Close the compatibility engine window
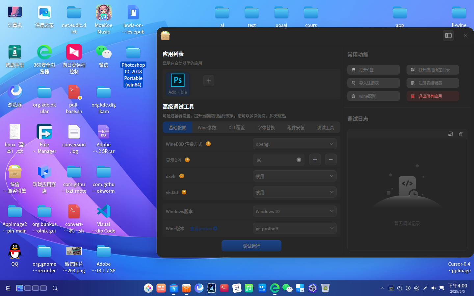This screenshot has height=296, width=474. [x=465, y=36]
